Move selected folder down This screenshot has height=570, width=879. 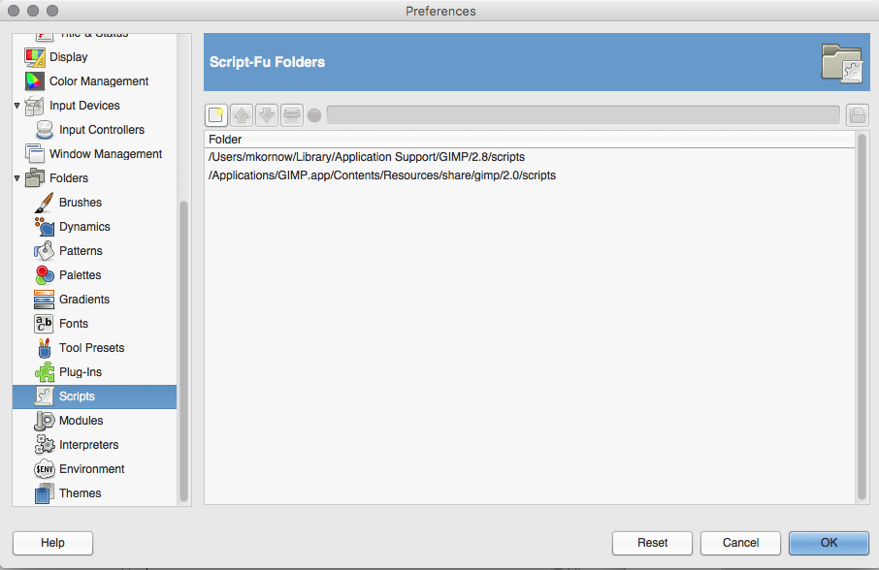click(267, 115)
